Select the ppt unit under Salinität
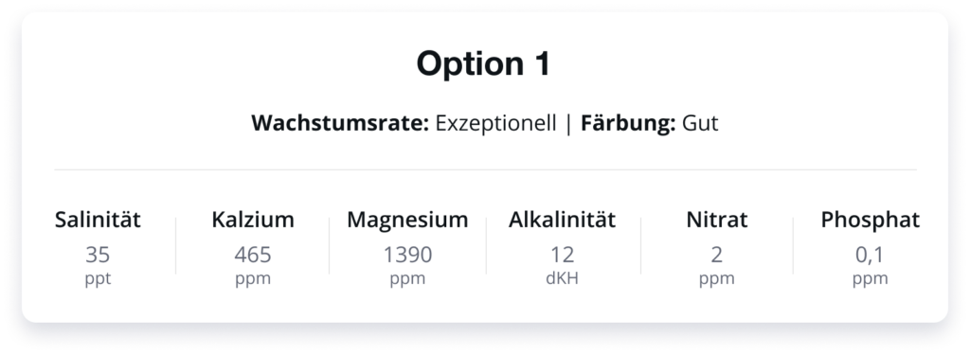The height and width of the screenshot is (354, 970). pyautogui.click(x=98, y=278)
